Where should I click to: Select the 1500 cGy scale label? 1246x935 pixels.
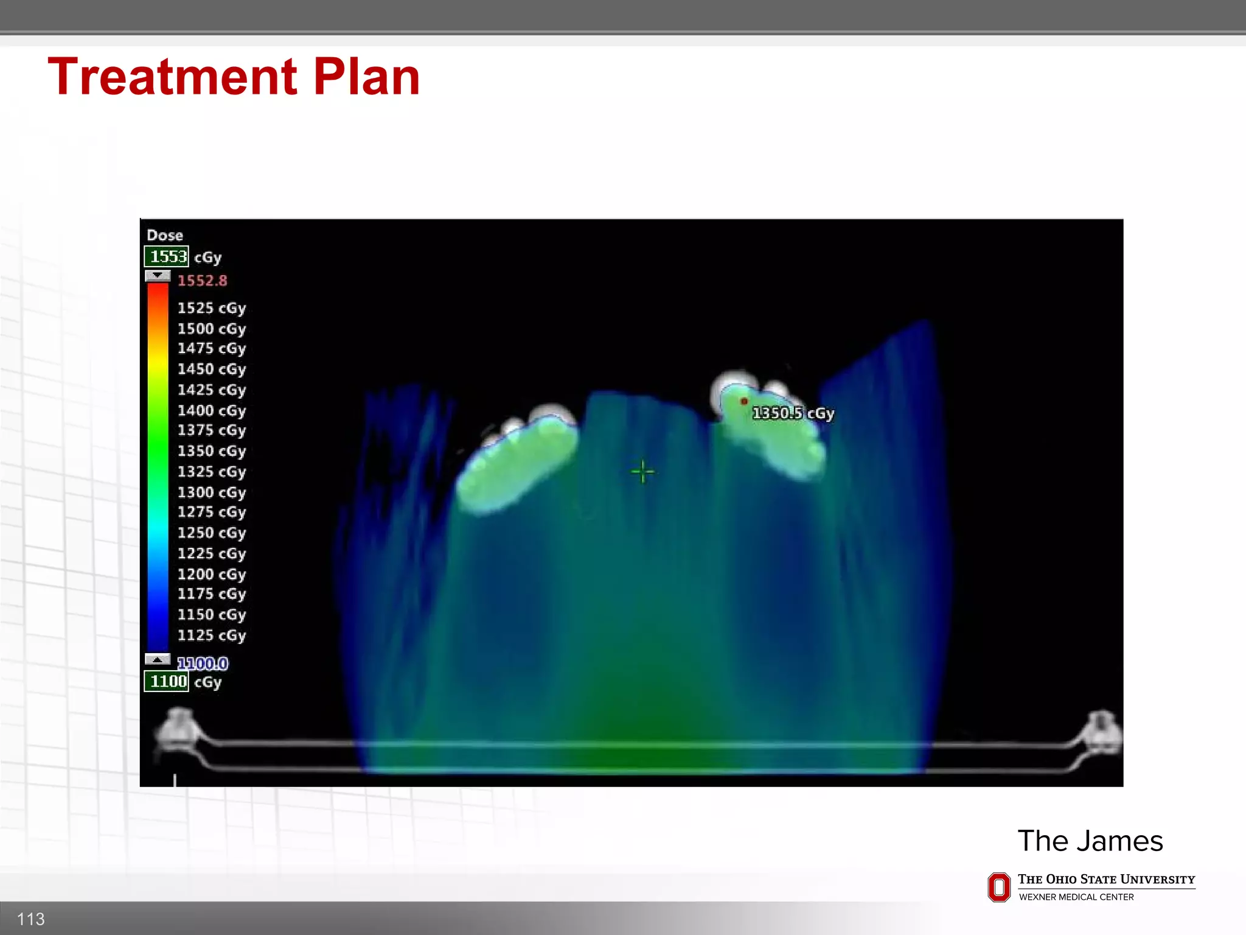pyautogui.click(x=212, y=329)
